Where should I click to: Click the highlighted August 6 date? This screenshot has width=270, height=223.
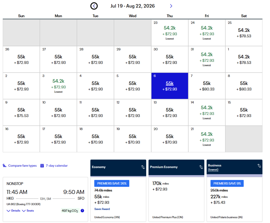169,86
